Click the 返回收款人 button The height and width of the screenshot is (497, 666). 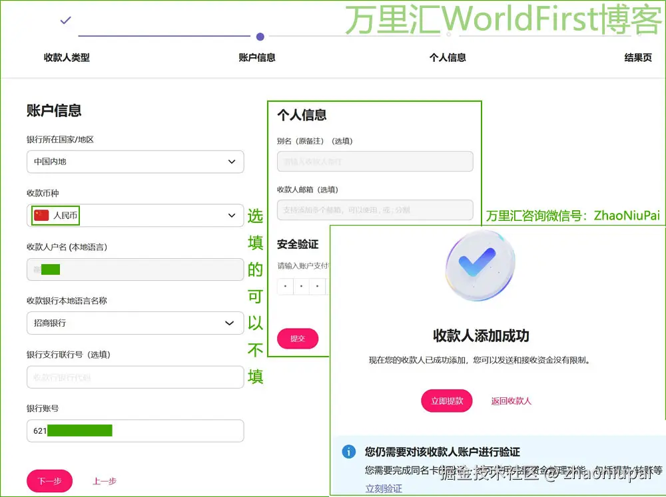(x=511, y=401)
